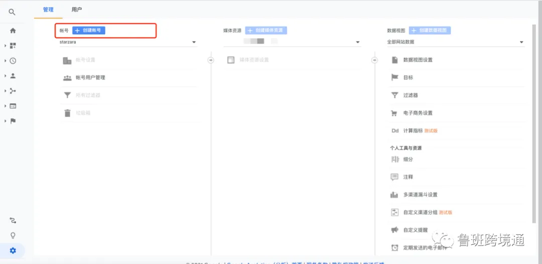Click the layout icon for 媒体资源设置
Image resolution: width=542 pixels, height=264 pixels.
[x=230, y=60]
